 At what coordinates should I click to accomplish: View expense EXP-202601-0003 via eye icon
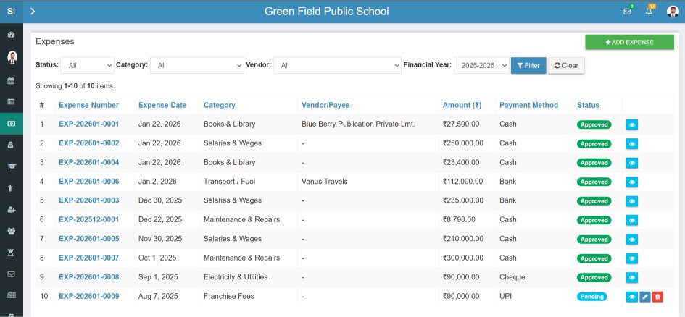pos(631,201)
